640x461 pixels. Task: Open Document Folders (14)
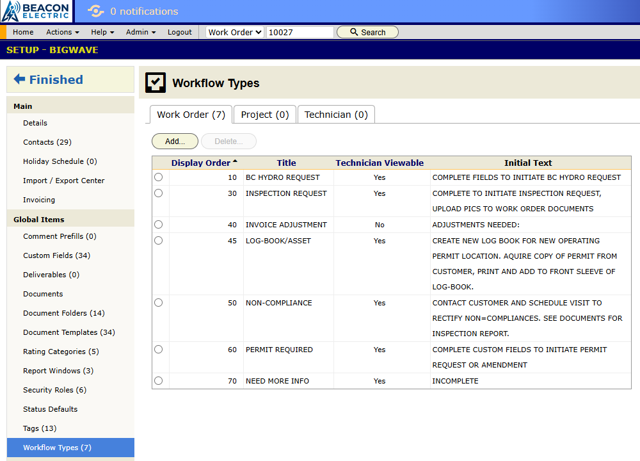tap(63, 313)
